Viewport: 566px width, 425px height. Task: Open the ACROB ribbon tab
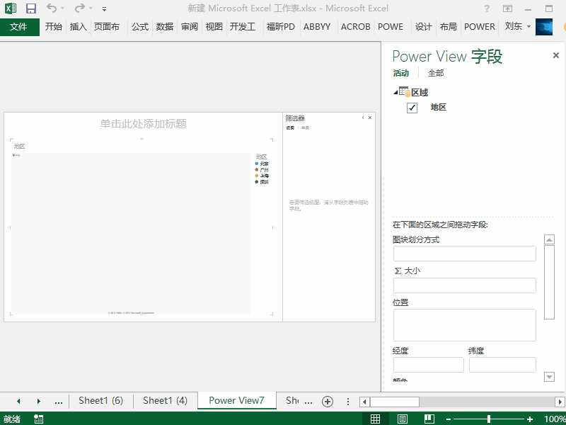(356, 27)
